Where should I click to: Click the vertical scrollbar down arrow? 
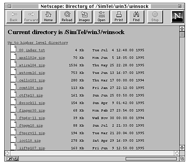(182, 147)
